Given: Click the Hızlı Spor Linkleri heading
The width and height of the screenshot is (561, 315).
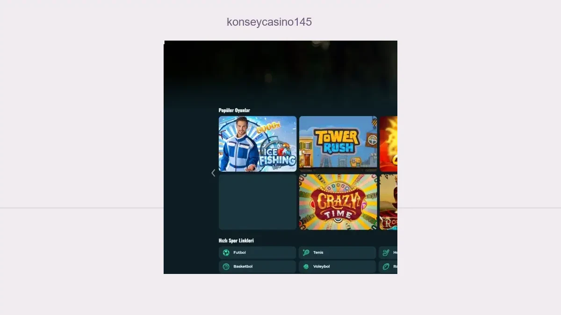Looking at the screenshot, I should 236,241.
